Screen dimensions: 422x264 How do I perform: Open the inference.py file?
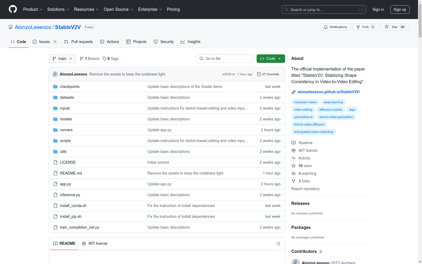(70, 195)
